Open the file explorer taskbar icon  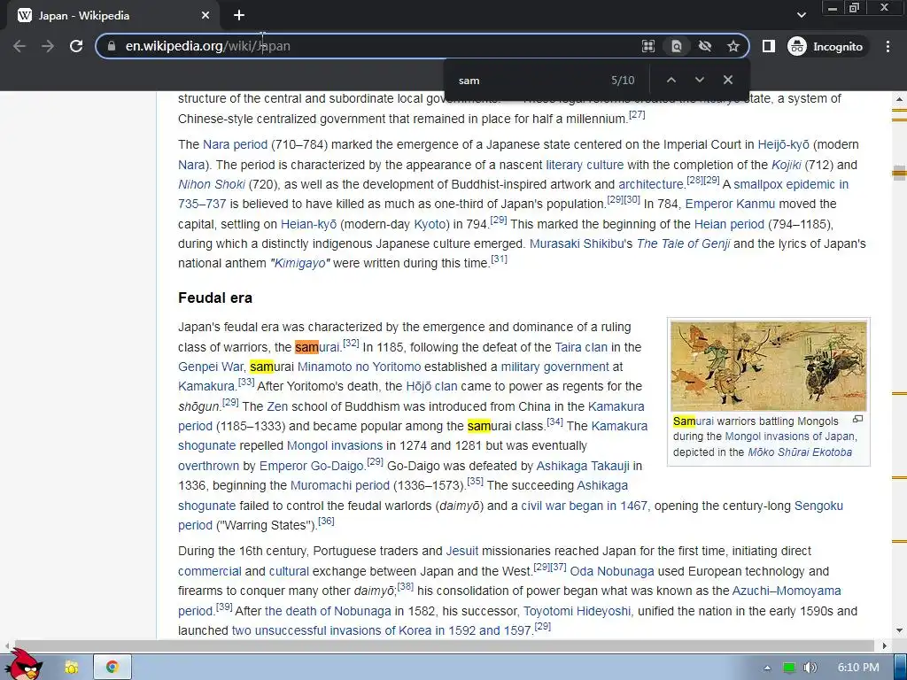tap(72, 668)
